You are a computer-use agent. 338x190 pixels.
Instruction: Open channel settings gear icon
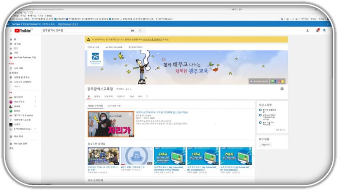[282, 89]
